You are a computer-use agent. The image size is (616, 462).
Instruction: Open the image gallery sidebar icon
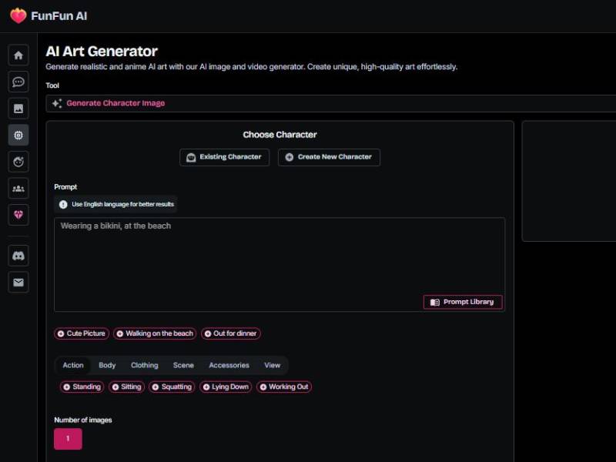click(x=18, y=108)
